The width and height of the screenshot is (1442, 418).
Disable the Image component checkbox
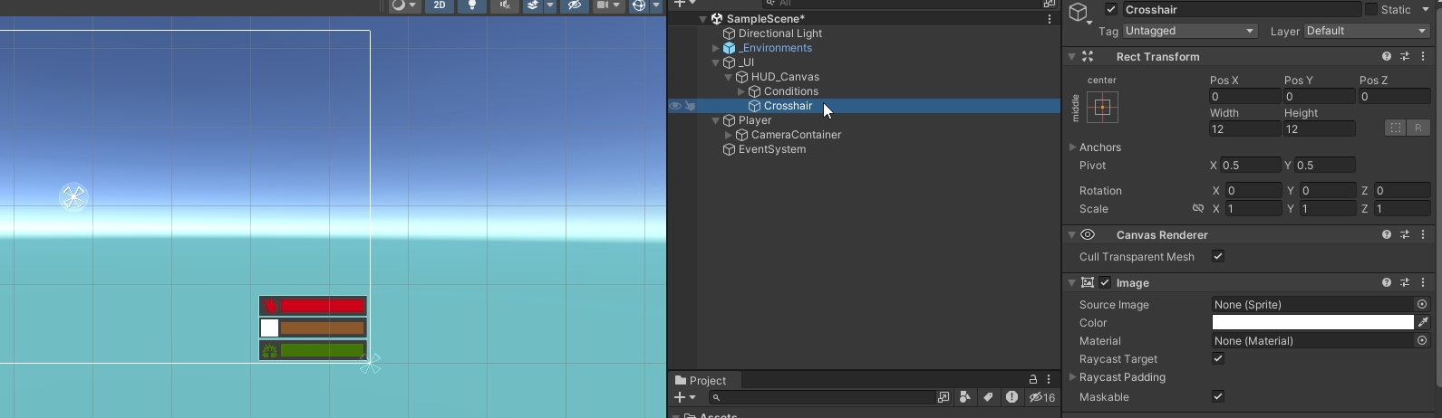[x=1105, y=282]
